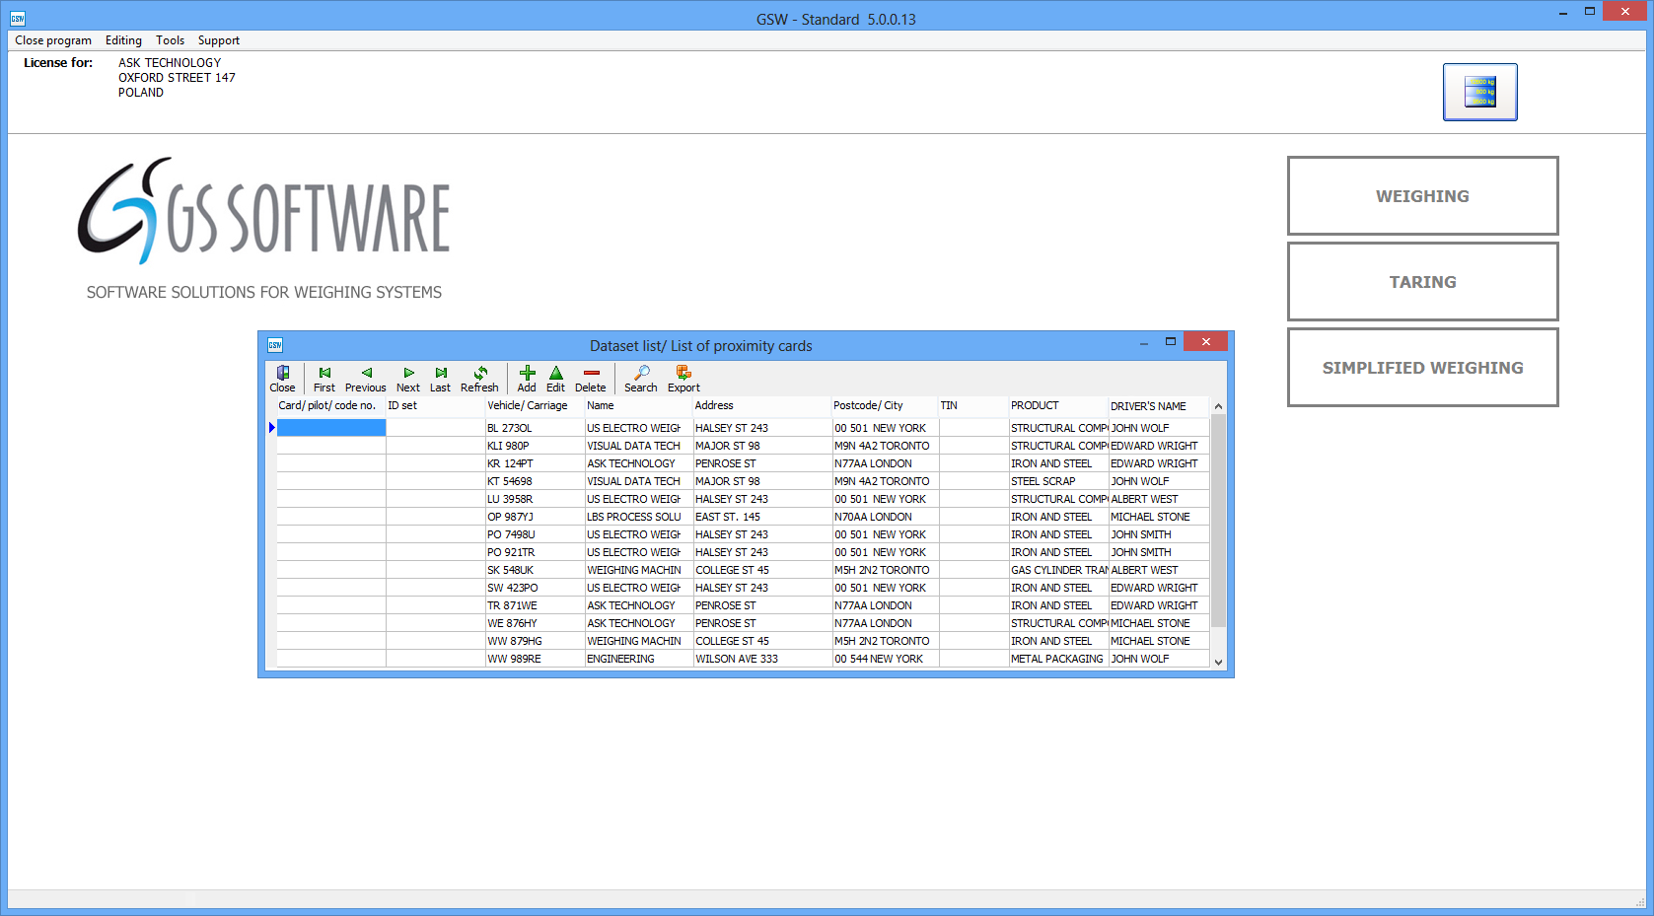Open the Tools menu
This screenshot has height=916, width=1654.
(170, 40)
